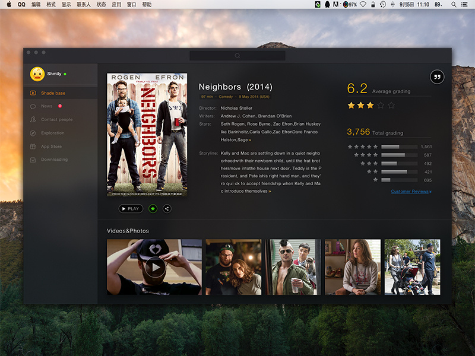The image size is (475, 356).
Task: Open the Downloading inbox tray icon
Action: coord(33,160)
